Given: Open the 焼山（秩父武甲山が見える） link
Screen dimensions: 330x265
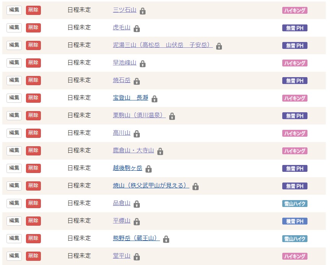Looking at the screenshot, I should coord(151,186).
